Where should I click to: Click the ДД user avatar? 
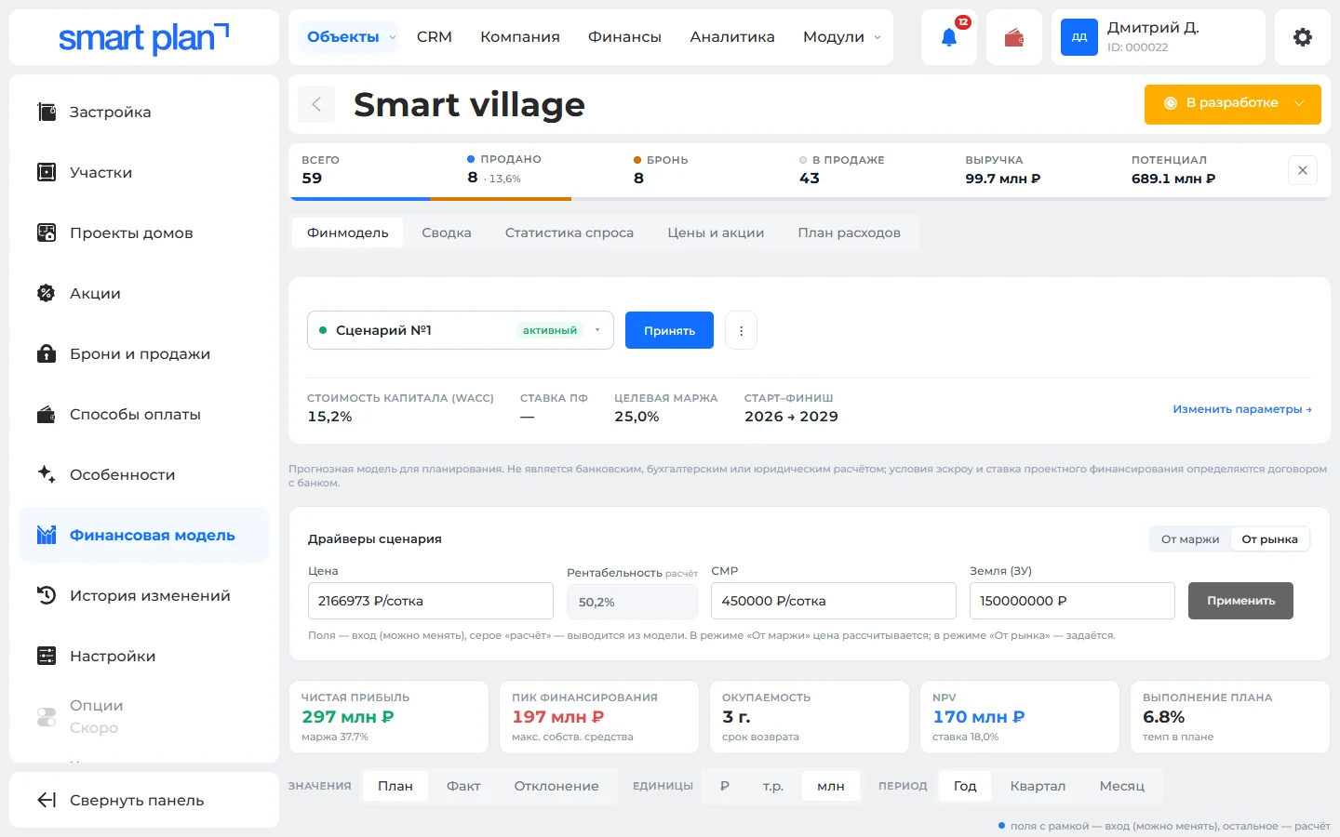[x=1079, y=37]
